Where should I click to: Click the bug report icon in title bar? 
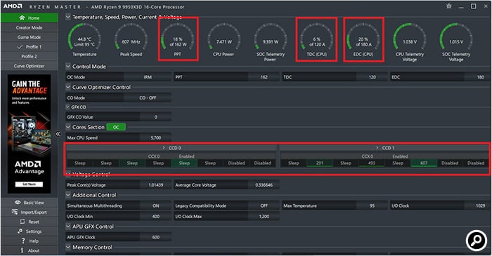[x=449, y=6]
